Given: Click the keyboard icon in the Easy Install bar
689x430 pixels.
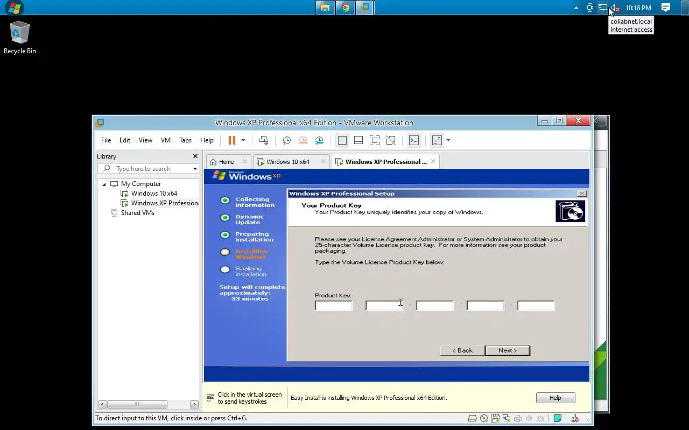Looking at the screenshot, I should pos(210,398).
